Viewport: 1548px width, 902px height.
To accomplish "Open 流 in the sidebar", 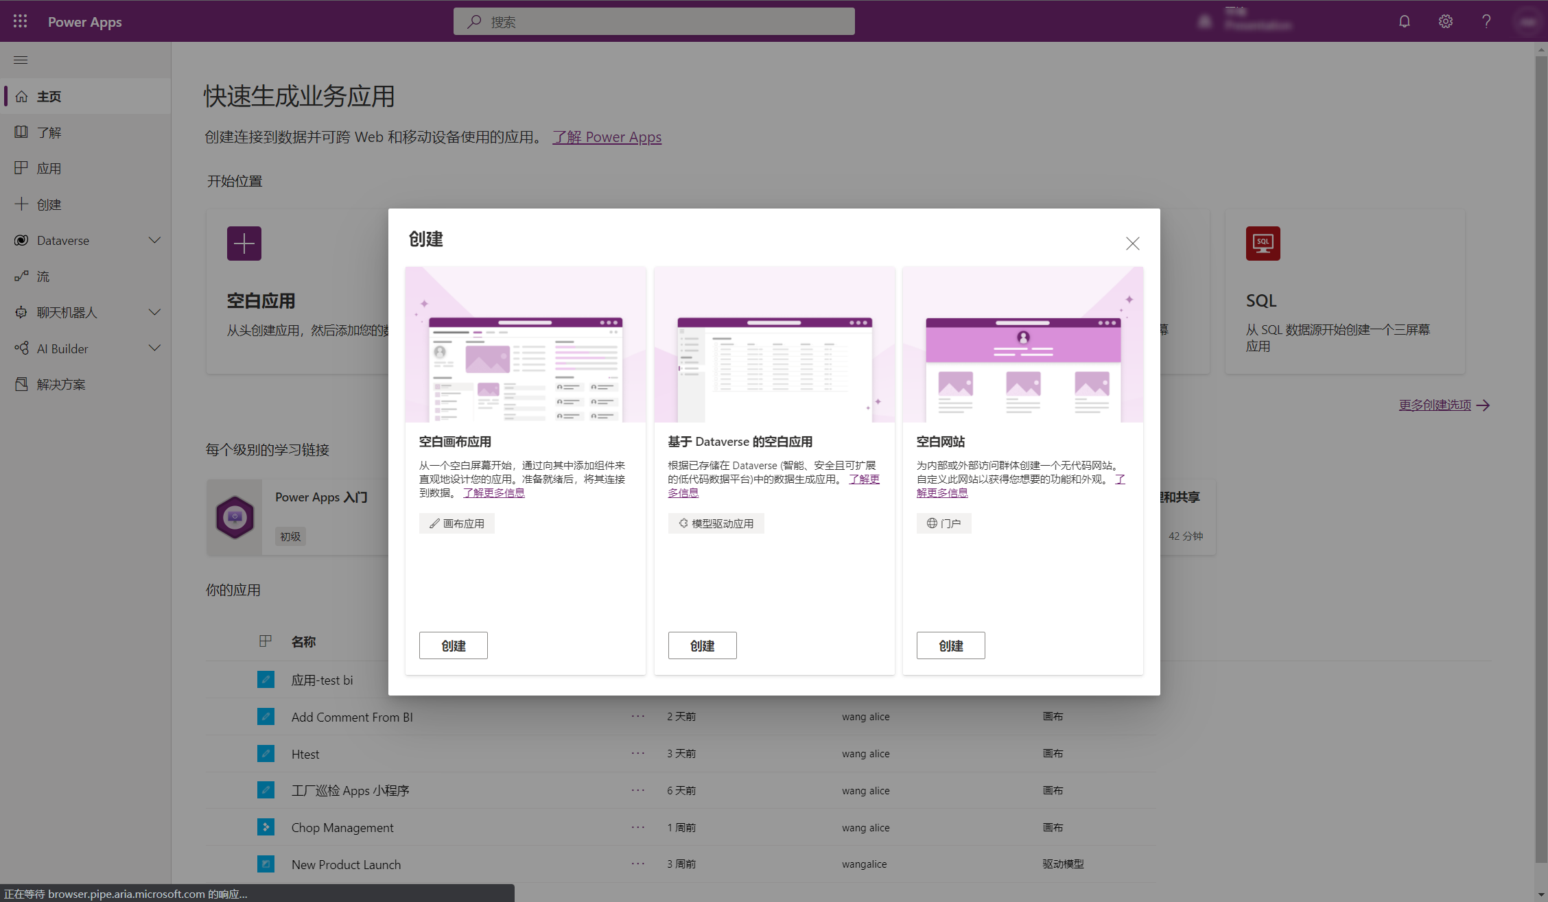I will [x=85, y=276].
